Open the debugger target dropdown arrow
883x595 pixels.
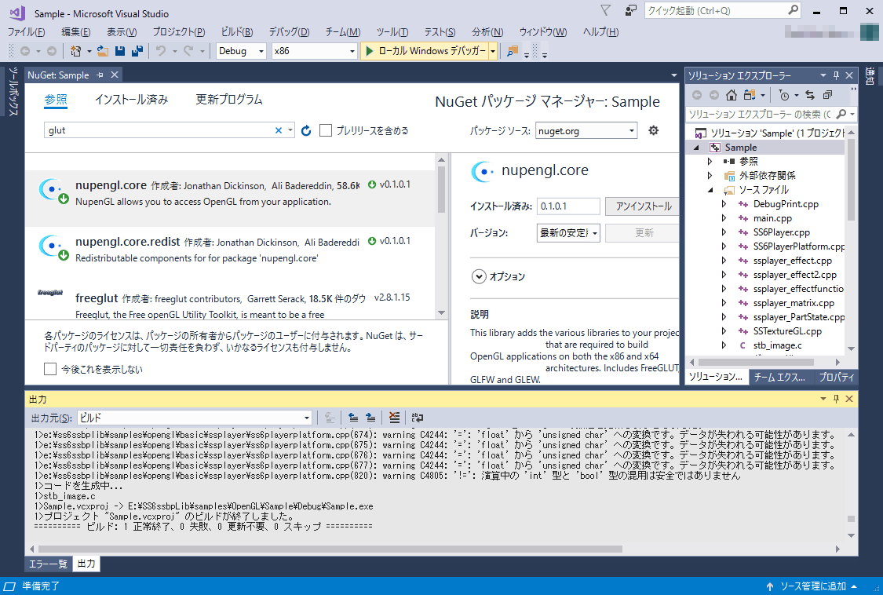493,51
